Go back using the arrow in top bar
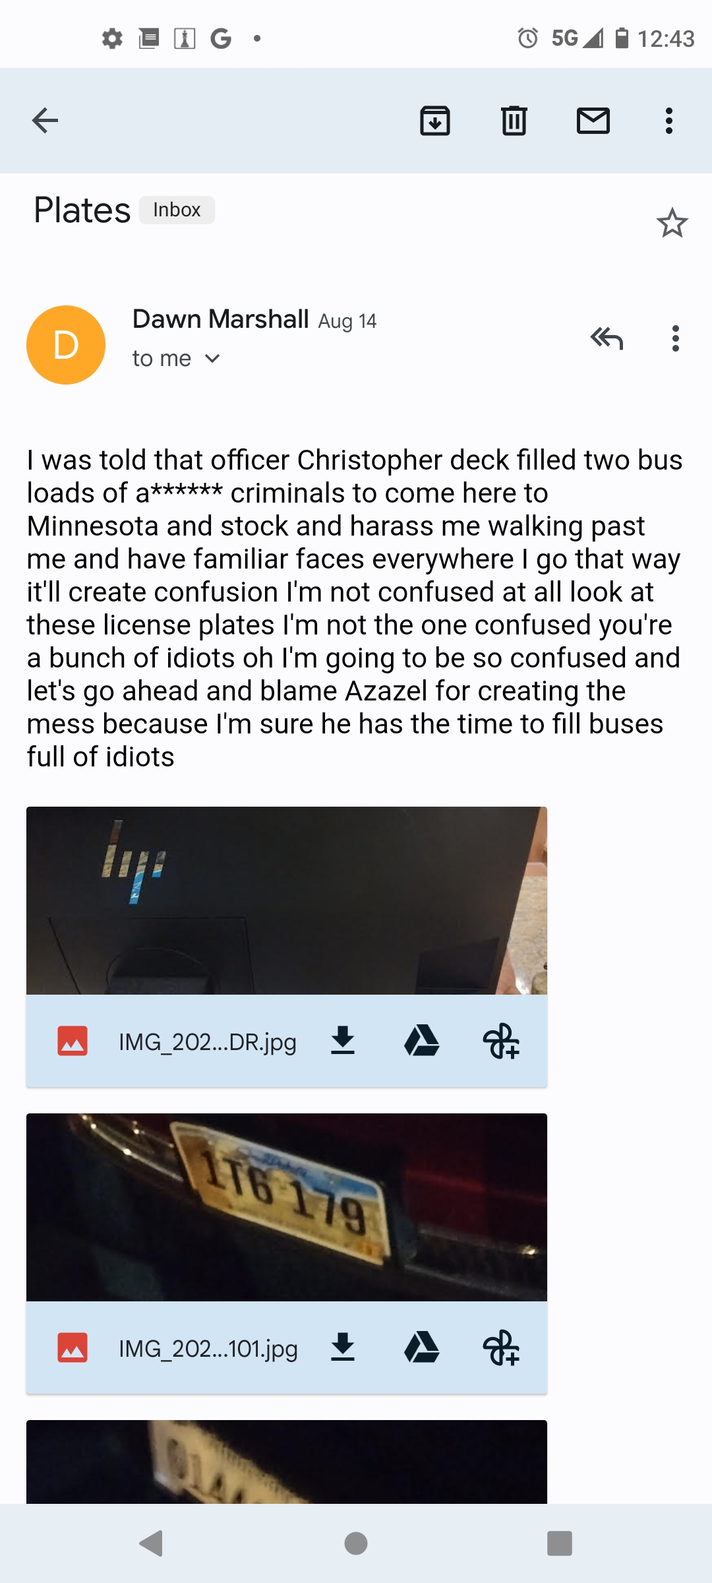 (45, 120)
